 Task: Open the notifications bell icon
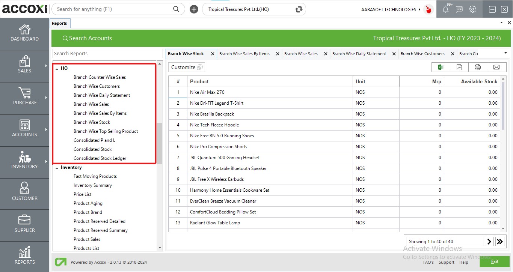pyautogui.click(x=445, y=10)
